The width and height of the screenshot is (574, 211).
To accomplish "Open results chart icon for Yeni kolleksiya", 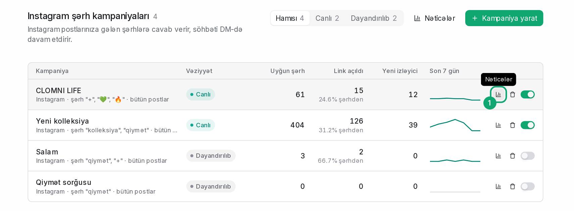I will (x=498, y=125).
